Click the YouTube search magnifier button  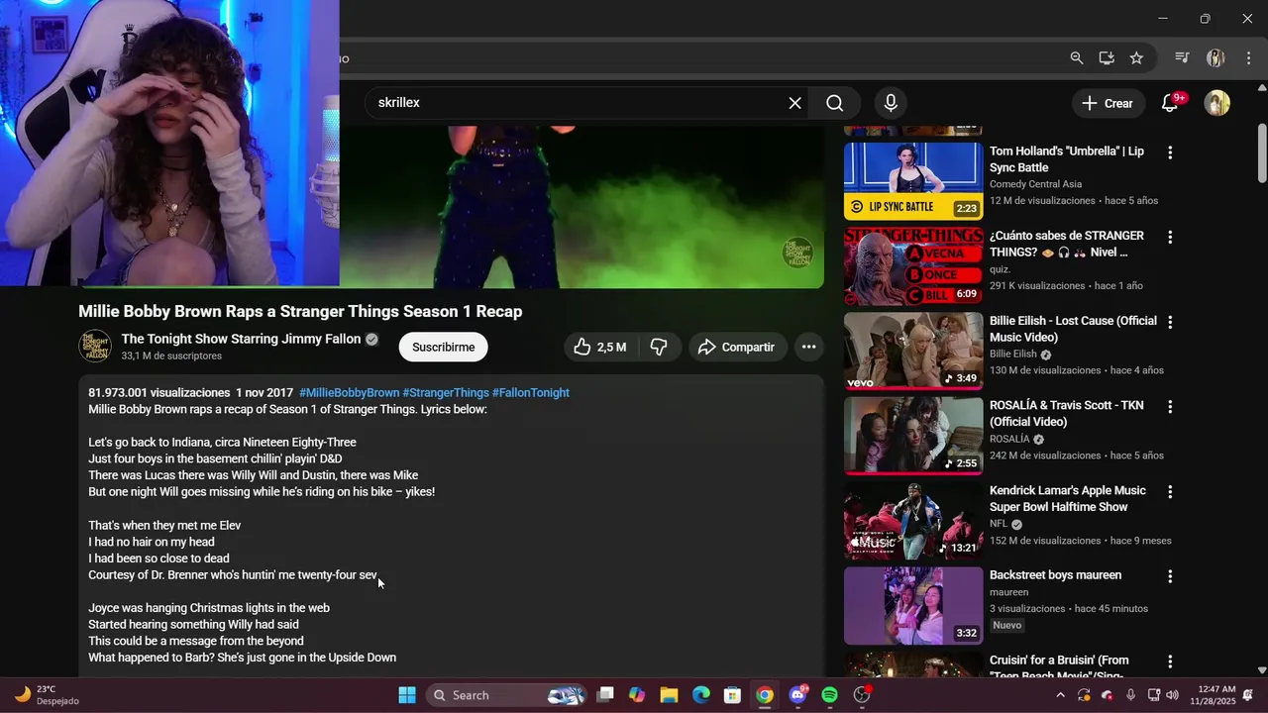point(835,103)
